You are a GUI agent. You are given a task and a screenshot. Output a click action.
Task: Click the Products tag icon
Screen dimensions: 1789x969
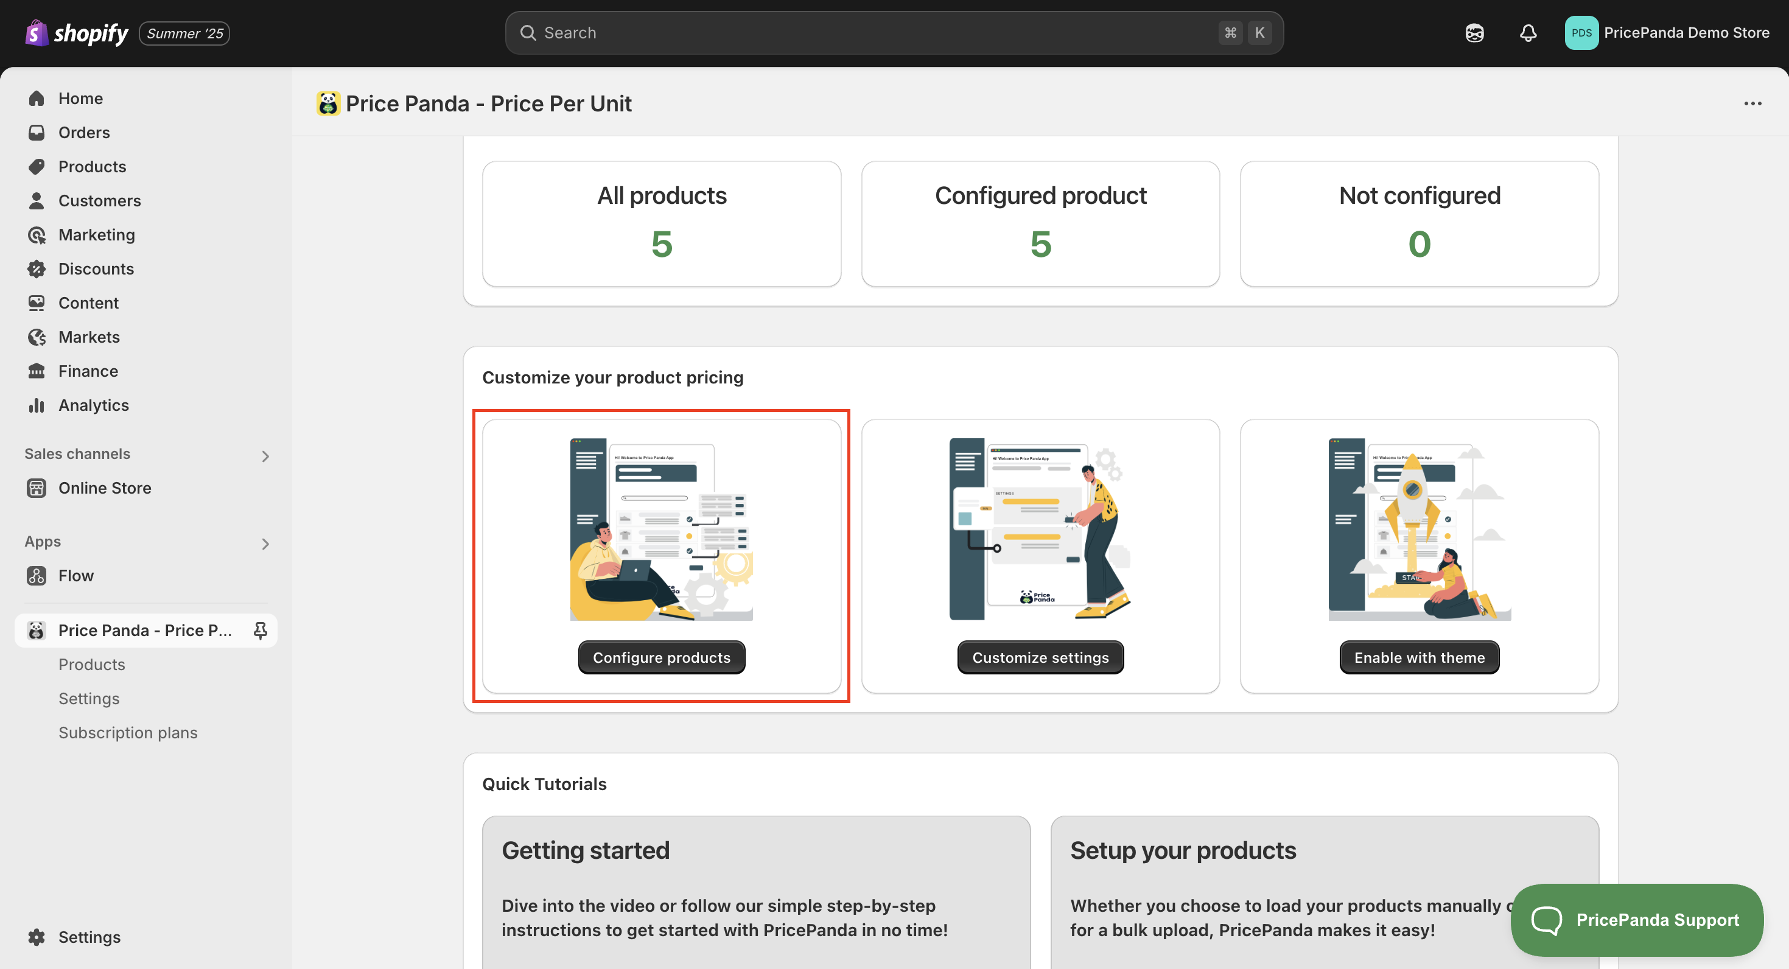click(x=37, y=166)
